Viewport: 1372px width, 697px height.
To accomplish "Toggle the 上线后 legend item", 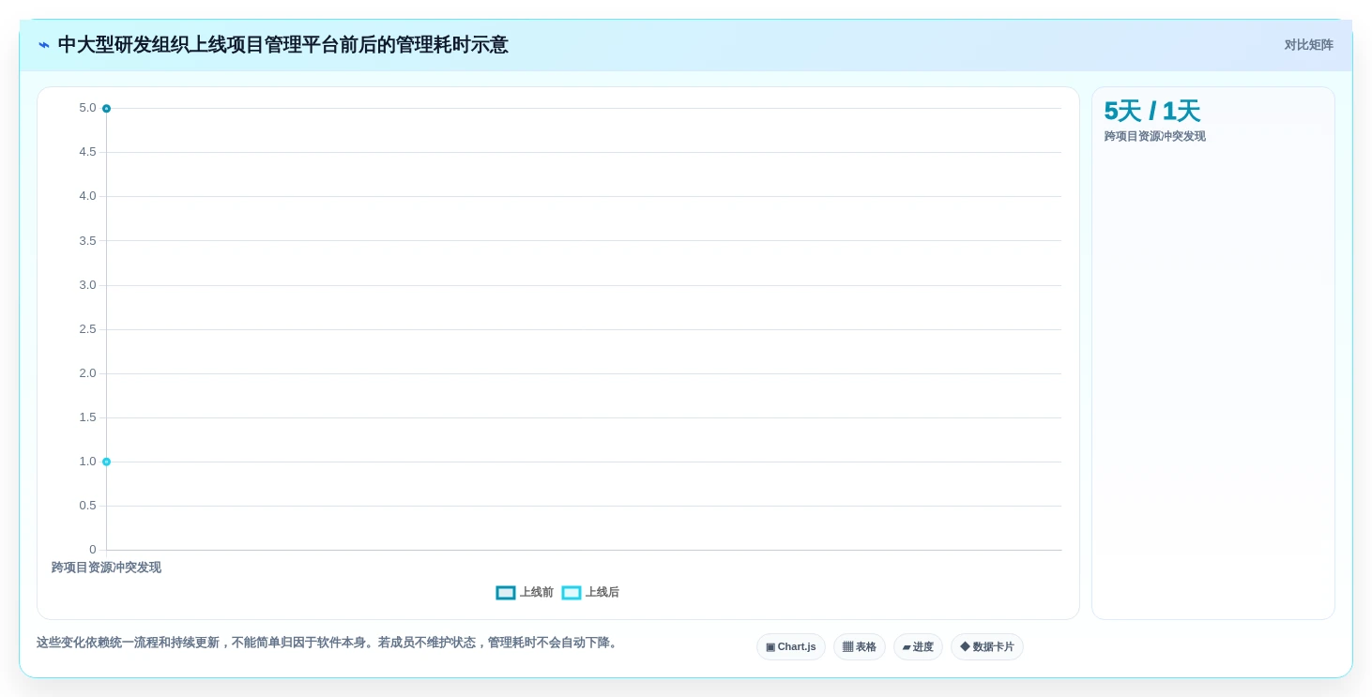I will (590, 593).
